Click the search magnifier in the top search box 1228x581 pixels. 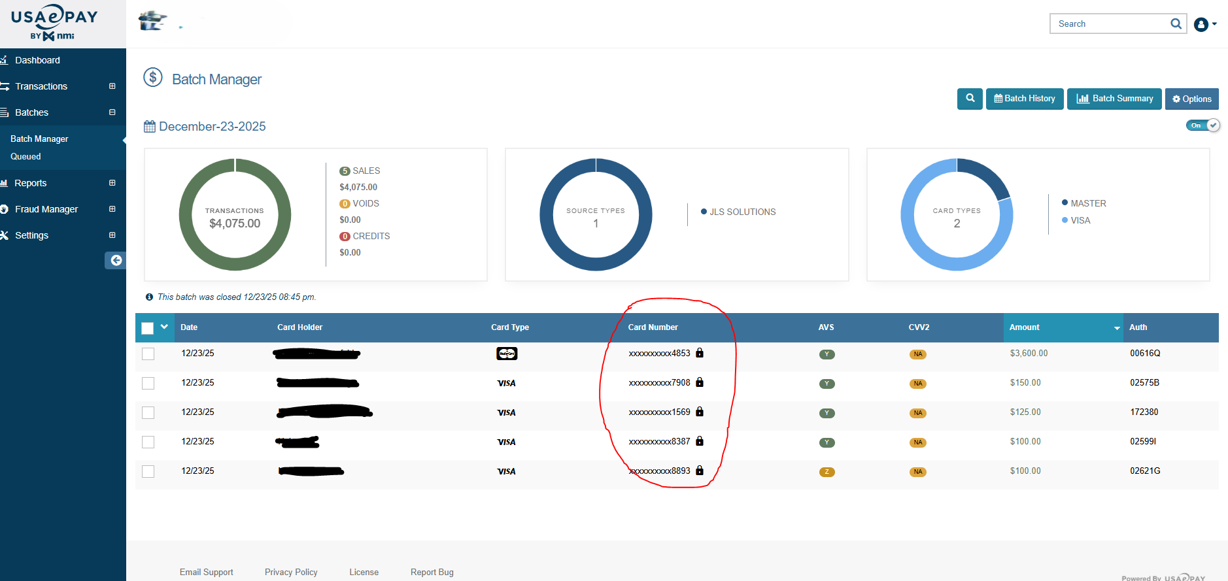point(1176,24)
